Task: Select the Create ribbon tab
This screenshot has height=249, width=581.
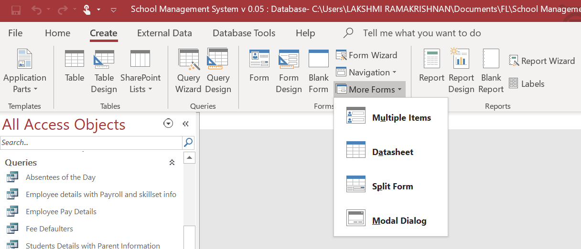Action: [104, 33]
